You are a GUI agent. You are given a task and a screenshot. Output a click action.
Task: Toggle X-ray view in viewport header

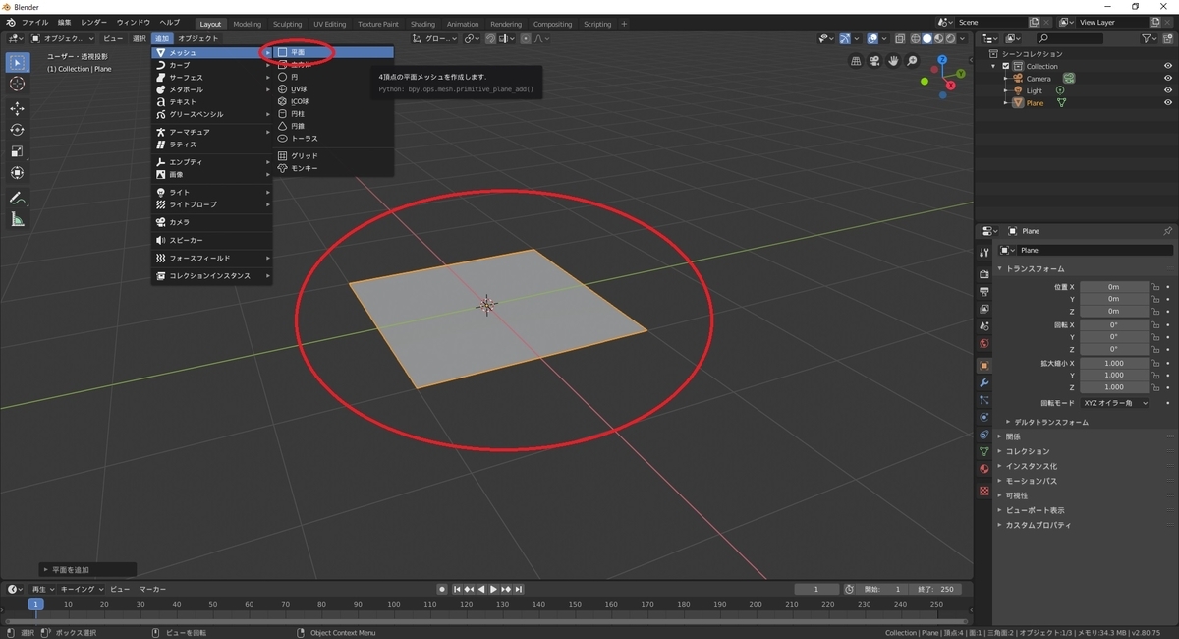coord(899,38)
